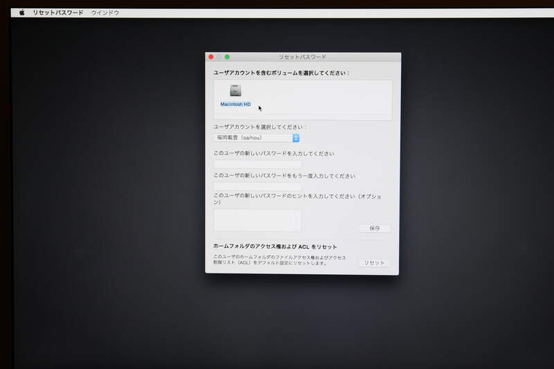
Task: Focus the new password input field
Action: (x=258, y=164)
